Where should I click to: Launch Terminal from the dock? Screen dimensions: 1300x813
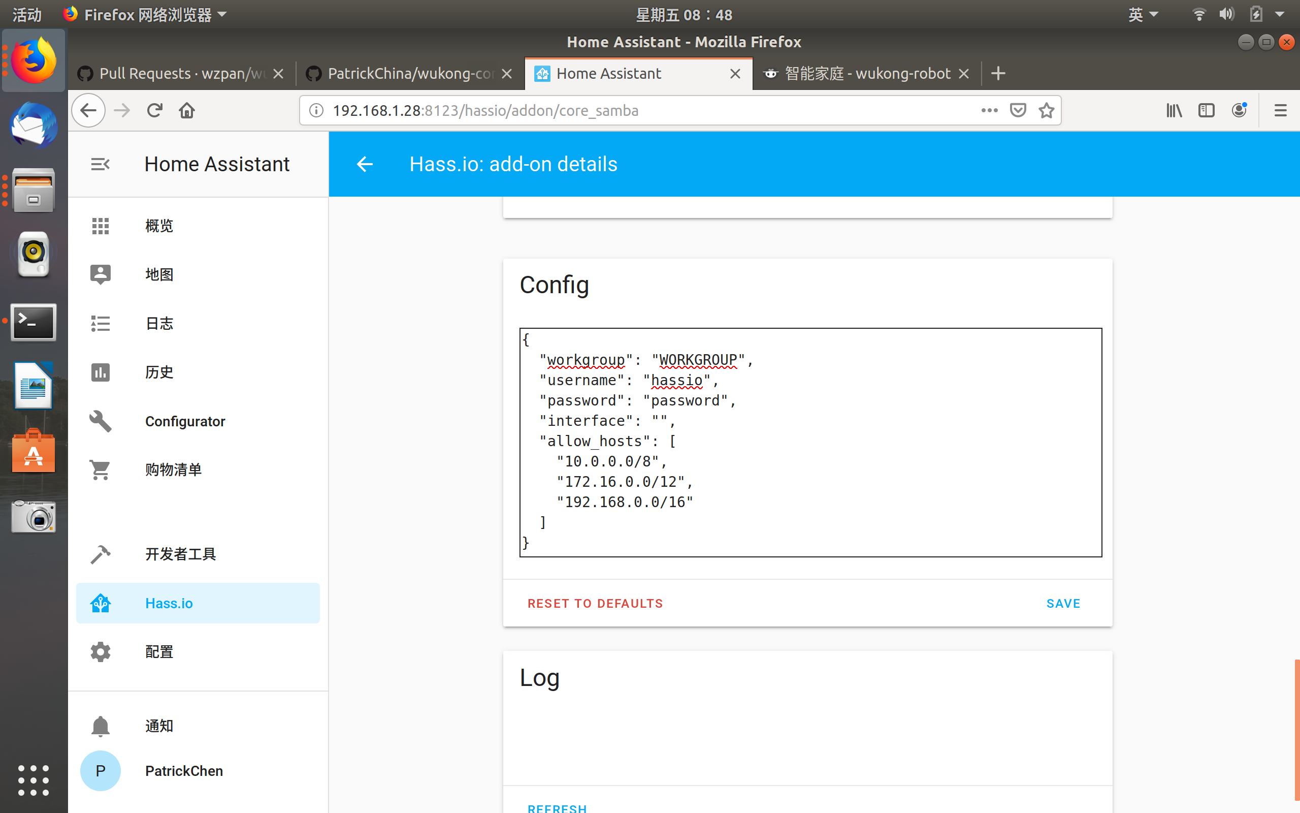coord(34,322)
